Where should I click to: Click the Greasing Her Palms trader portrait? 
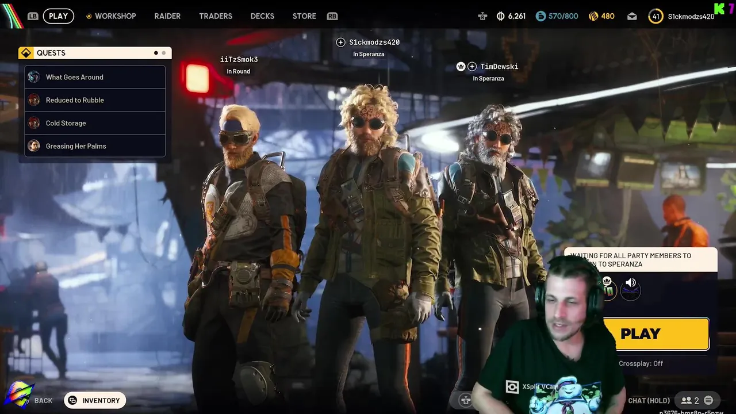[34, 146]
